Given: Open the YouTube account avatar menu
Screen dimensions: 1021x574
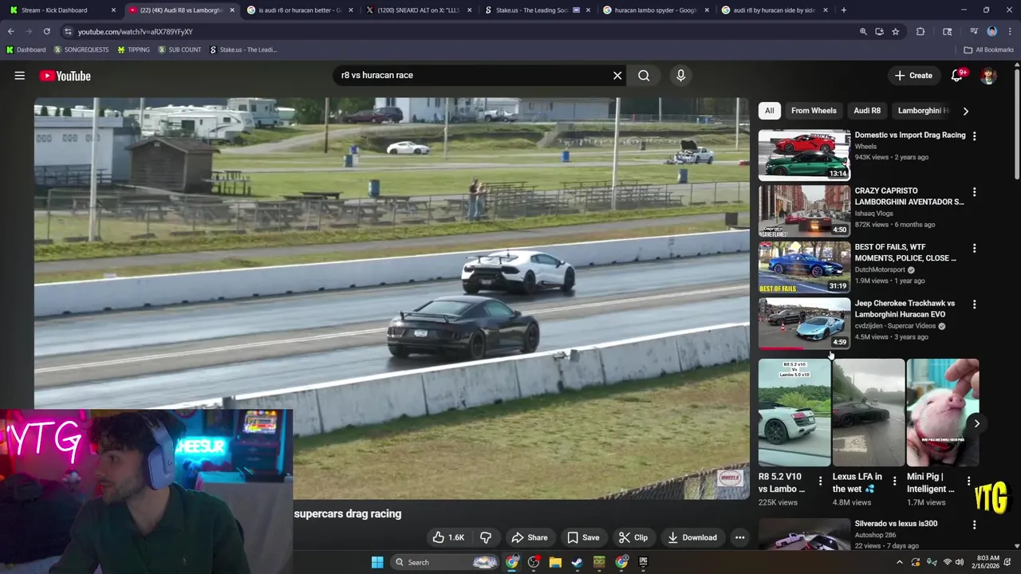Looking at the screenshot, I should pos(988,76).
